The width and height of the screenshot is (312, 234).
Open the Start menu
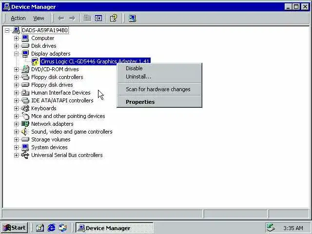coord(14,228)
